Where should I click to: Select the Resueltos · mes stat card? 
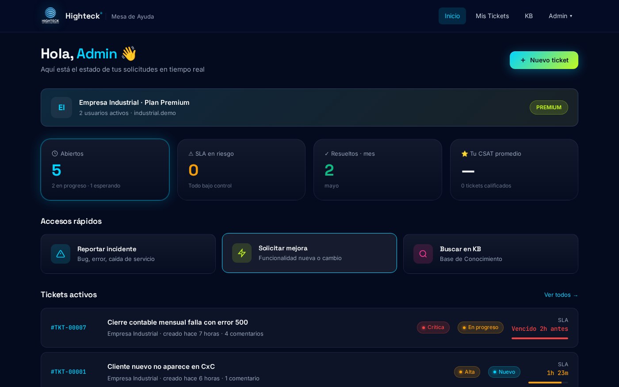click(378, 170)
